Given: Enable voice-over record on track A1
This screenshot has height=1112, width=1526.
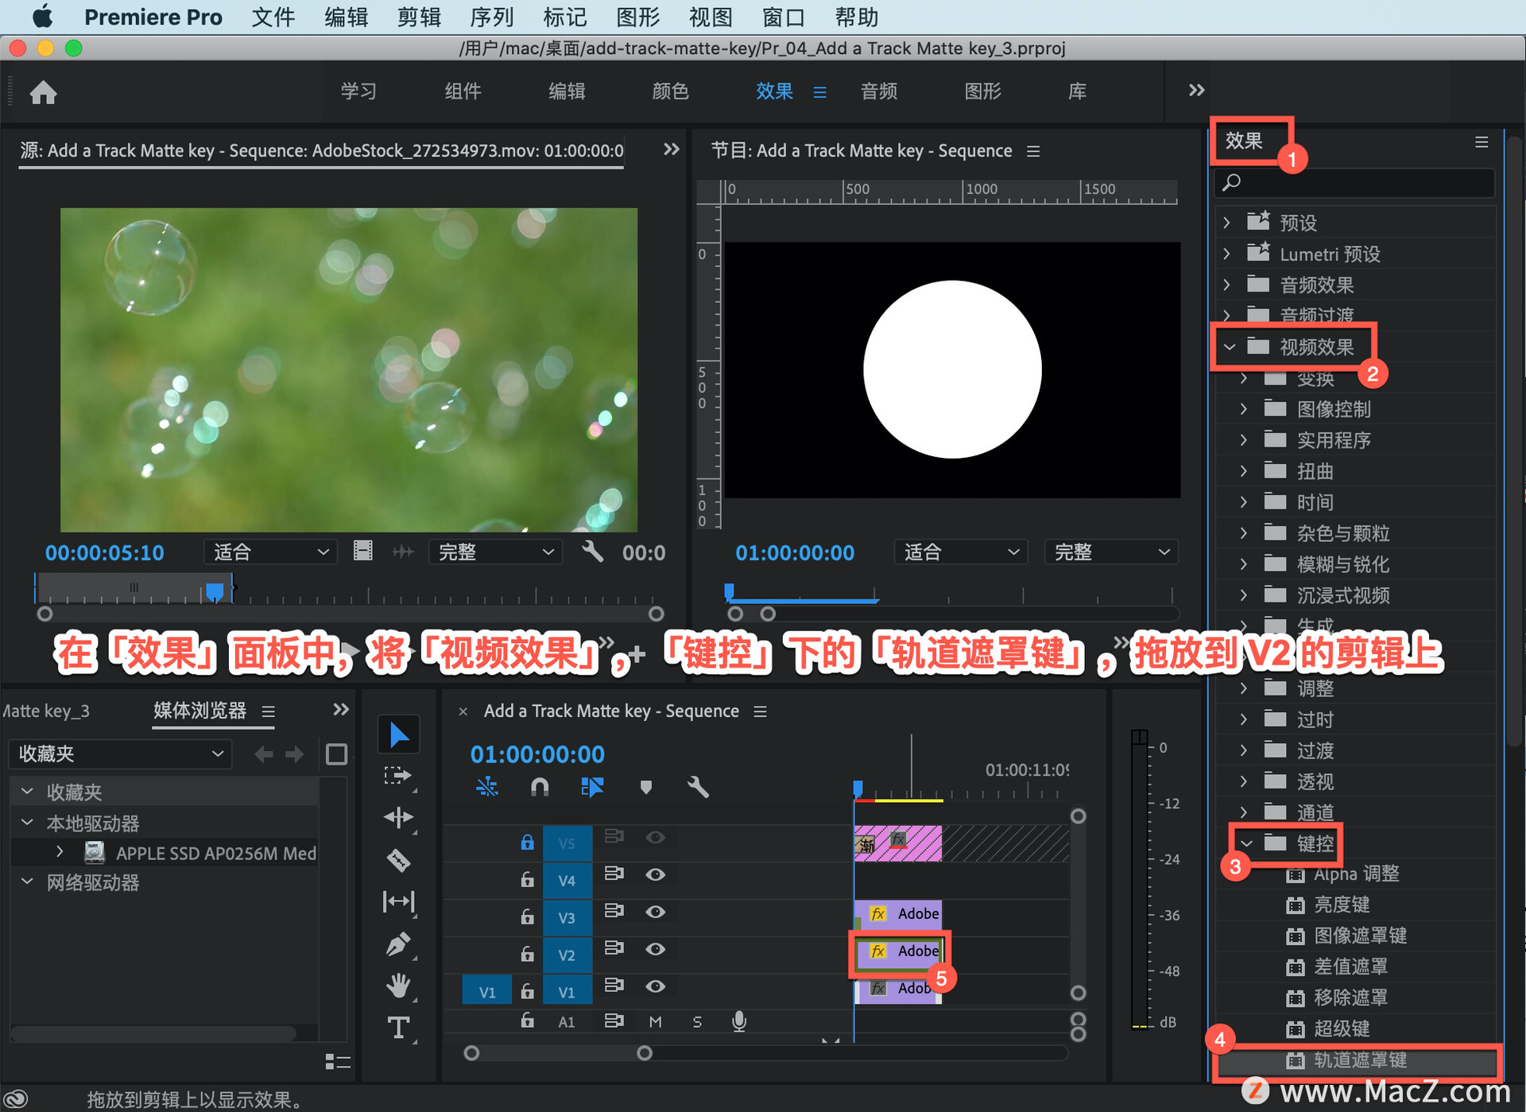Looking at the screenshot, I should (739, 1021).
